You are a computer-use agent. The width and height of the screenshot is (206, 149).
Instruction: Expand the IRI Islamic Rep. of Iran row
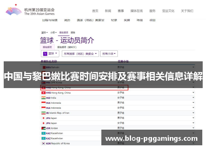[193, 113]
